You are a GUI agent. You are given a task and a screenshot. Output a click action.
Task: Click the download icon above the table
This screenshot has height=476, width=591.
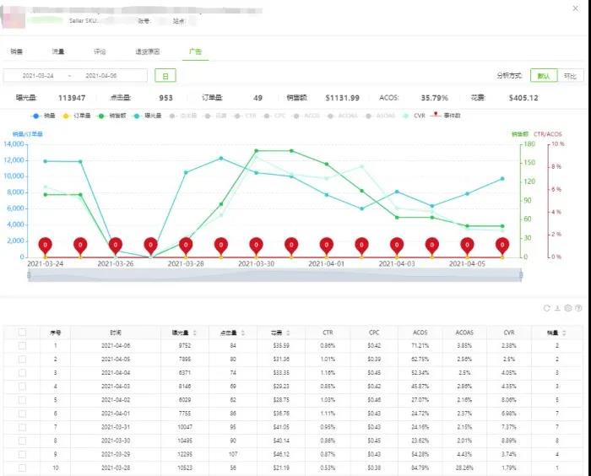pos(557,308)
